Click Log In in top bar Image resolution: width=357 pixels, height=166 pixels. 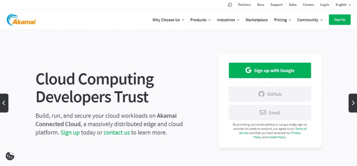click(x=325, y=5)
